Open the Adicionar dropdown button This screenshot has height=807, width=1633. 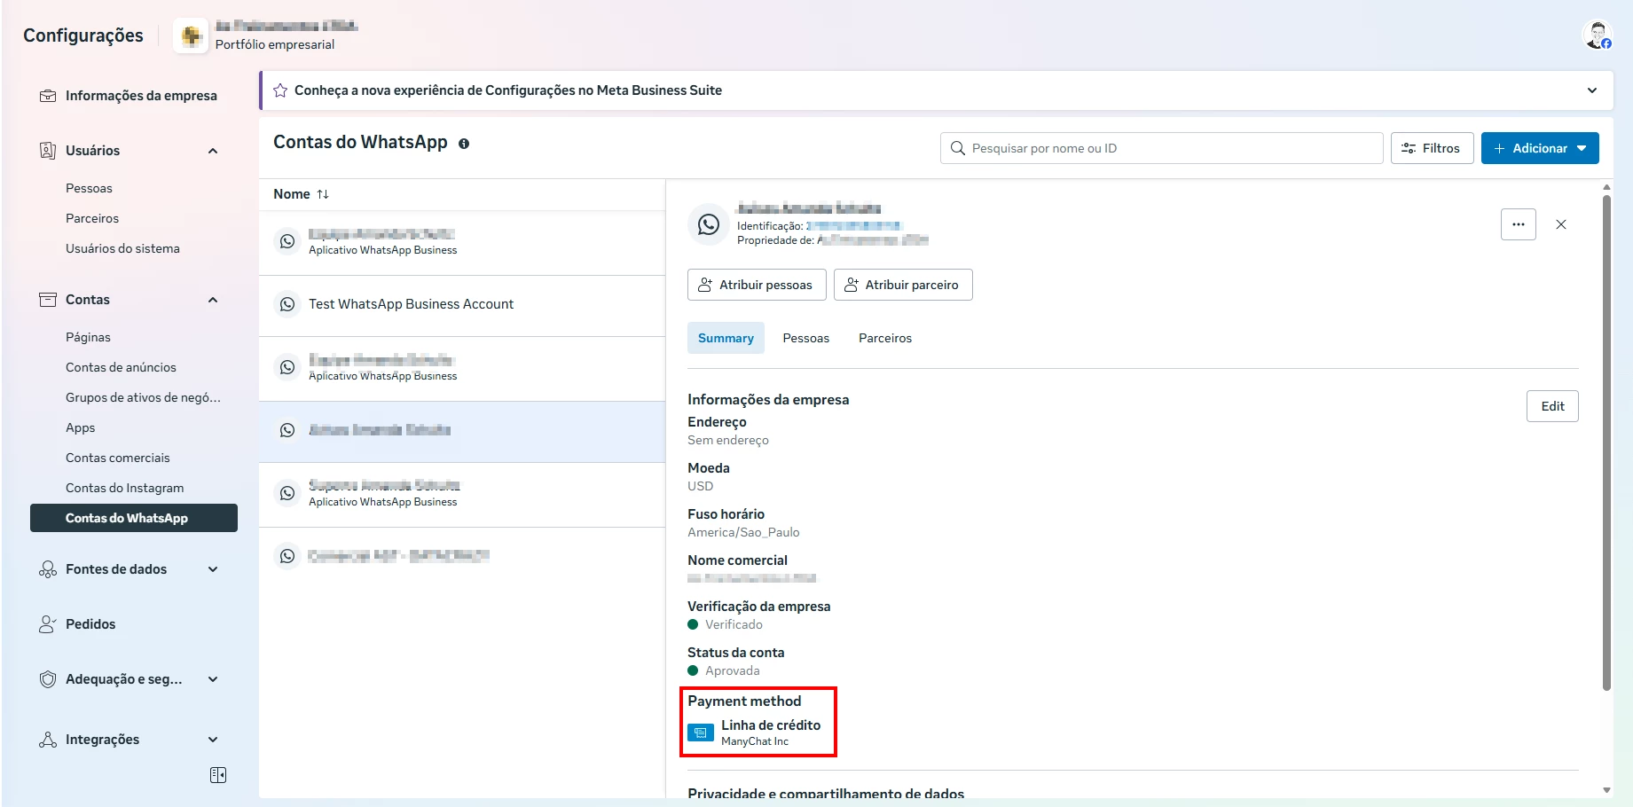[x=1540, y=148]
